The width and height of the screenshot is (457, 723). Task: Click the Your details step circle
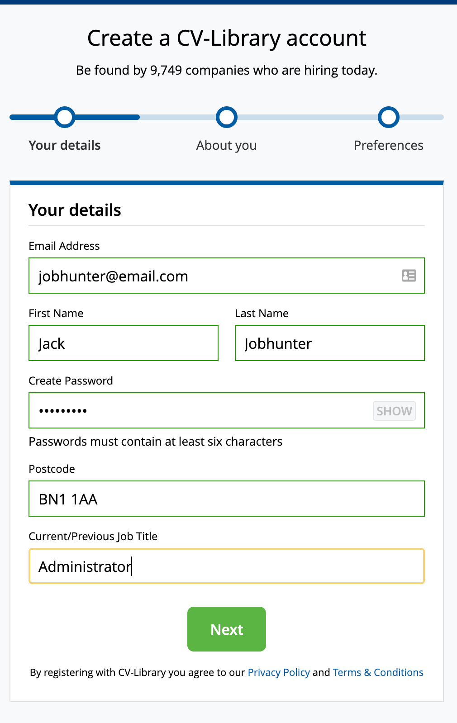(x=65, y=117)
